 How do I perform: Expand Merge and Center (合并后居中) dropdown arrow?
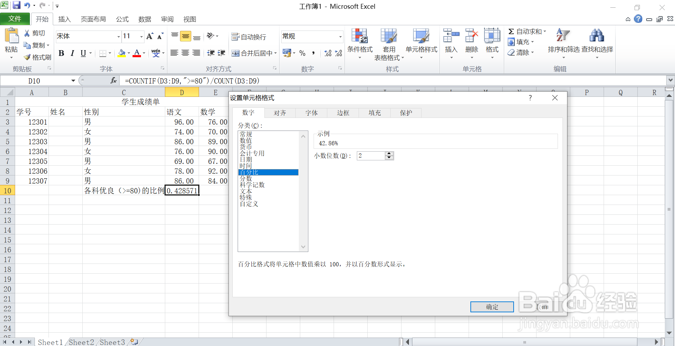275,53
